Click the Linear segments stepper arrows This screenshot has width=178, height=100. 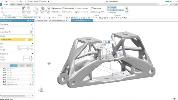point(32,57)
